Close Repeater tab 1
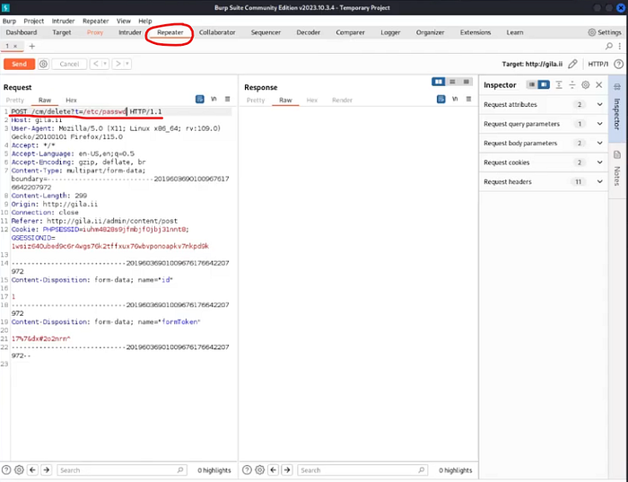The height and width of the screenshot is (482, 628). [15, 46]
